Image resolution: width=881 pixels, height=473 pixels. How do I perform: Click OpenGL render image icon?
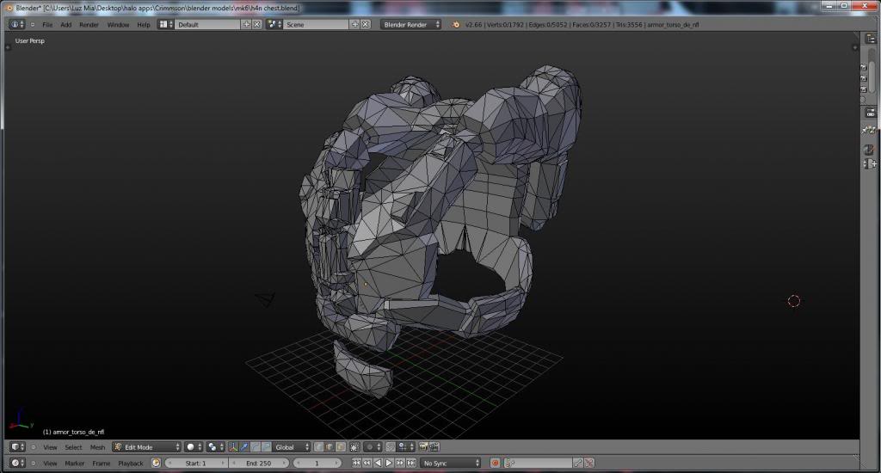[x=423, y=447]
